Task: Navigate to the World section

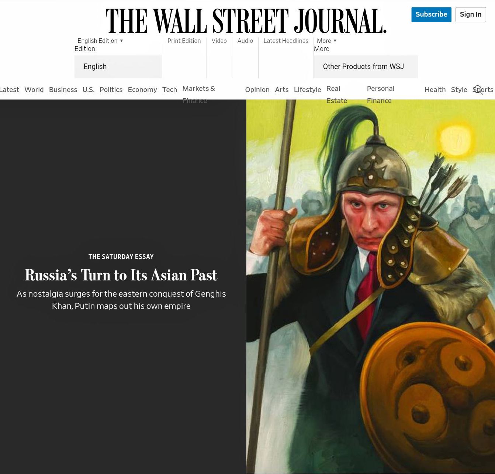Action: tap(34, 89)
